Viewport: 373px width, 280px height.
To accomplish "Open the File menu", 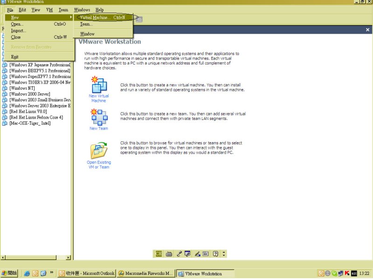I will click(10, 10).
